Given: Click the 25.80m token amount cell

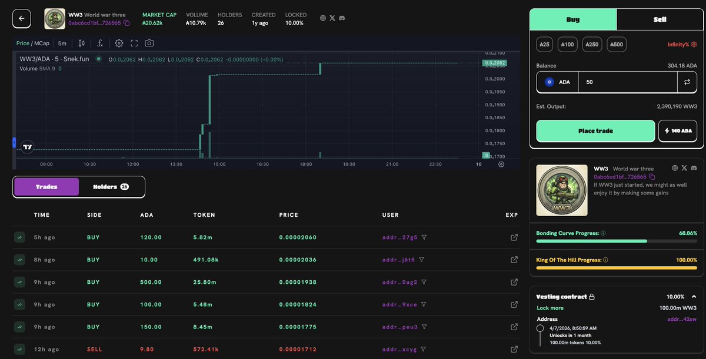Looking at the screenshot, I should (x=204, y=282).
